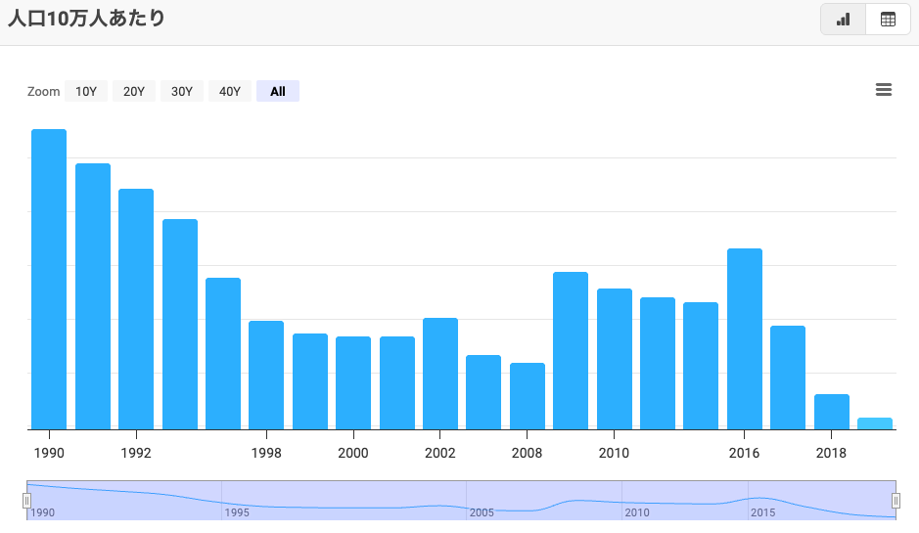
Task: Open the chart hamburger menu
Action: (x=883, y=90)
